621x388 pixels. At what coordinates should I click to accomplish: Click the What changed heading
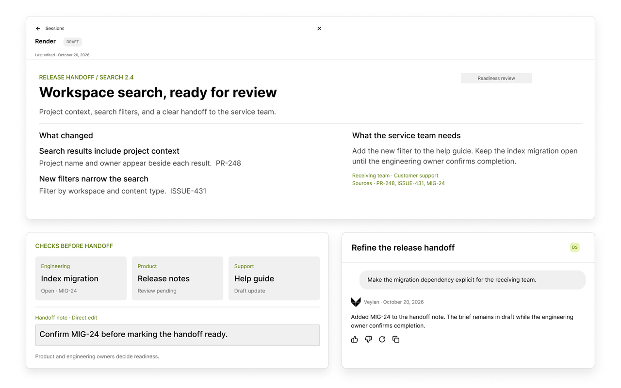click(x=66, y=135)
